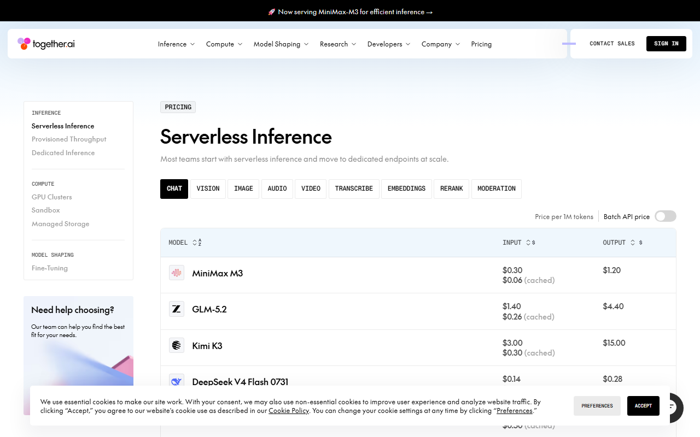Open GPU Clusters in the sidebar
The width and height of the screenshot is (700, 437).
(x=52, y=197)
